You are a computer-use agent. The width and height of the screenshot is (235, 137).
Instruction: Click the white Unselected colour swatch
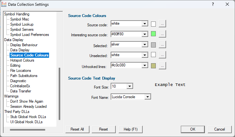(153, 55)
